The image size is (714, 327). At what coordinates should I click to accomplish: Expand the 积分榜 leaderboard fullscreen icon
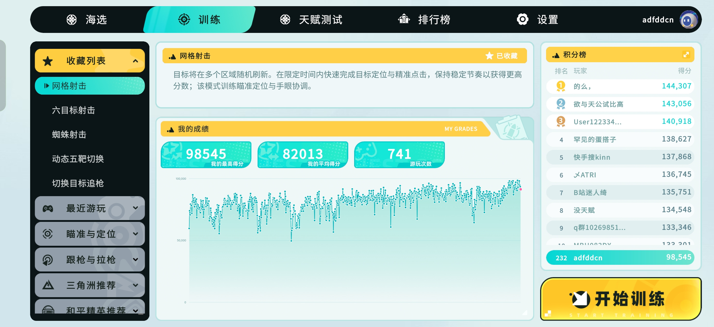pyautogui.click(x=686, y=55)
